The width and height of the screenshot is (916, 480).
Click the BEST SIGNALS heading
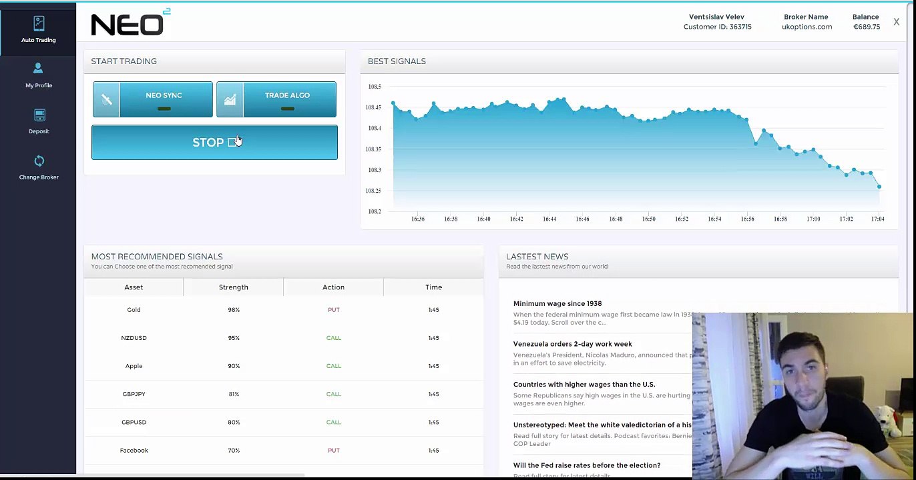pyautogui.click(x=397, y=61)
